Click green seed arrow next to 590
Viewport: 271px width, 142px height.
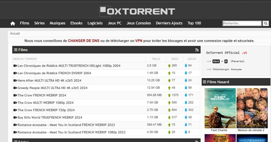[169, 103]
